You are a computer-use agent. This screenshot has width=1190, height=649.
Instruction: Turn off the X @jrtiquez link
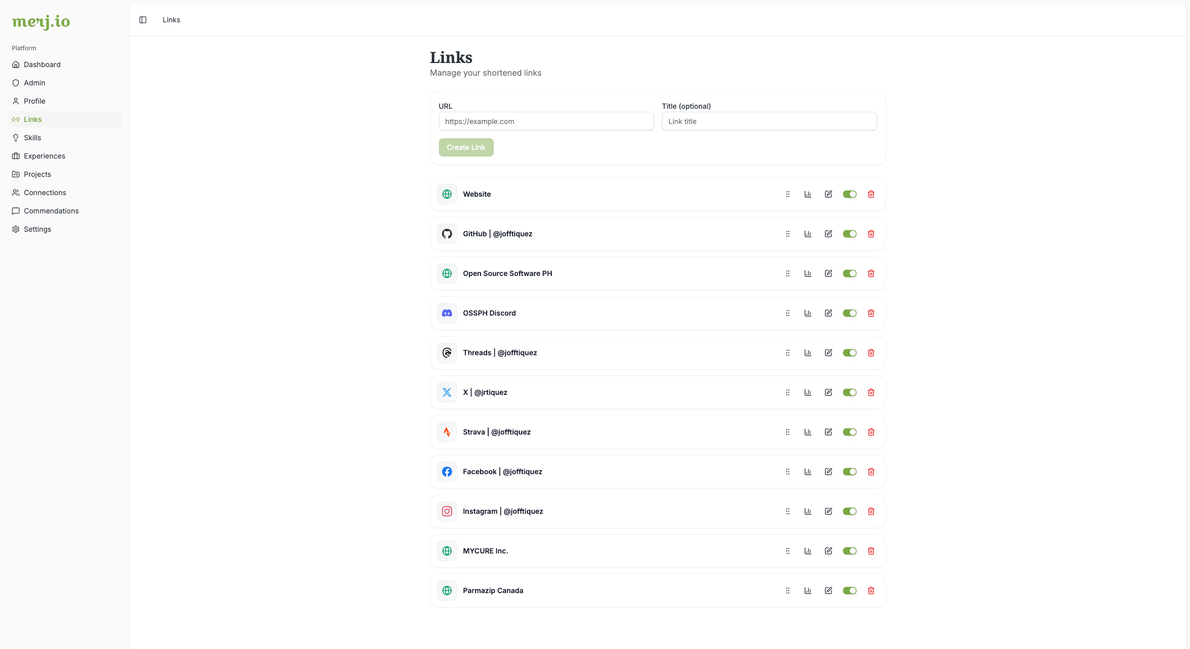click(850, 392)
